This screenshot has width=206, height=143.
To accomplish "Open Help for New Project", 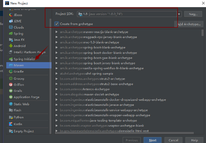I will (x=194, y=140).
